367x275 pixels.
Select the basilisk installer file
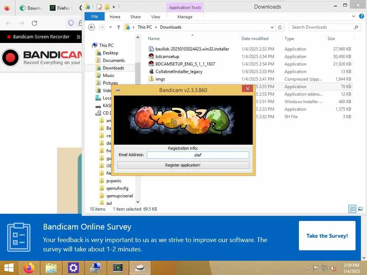(x=192, y=49)
